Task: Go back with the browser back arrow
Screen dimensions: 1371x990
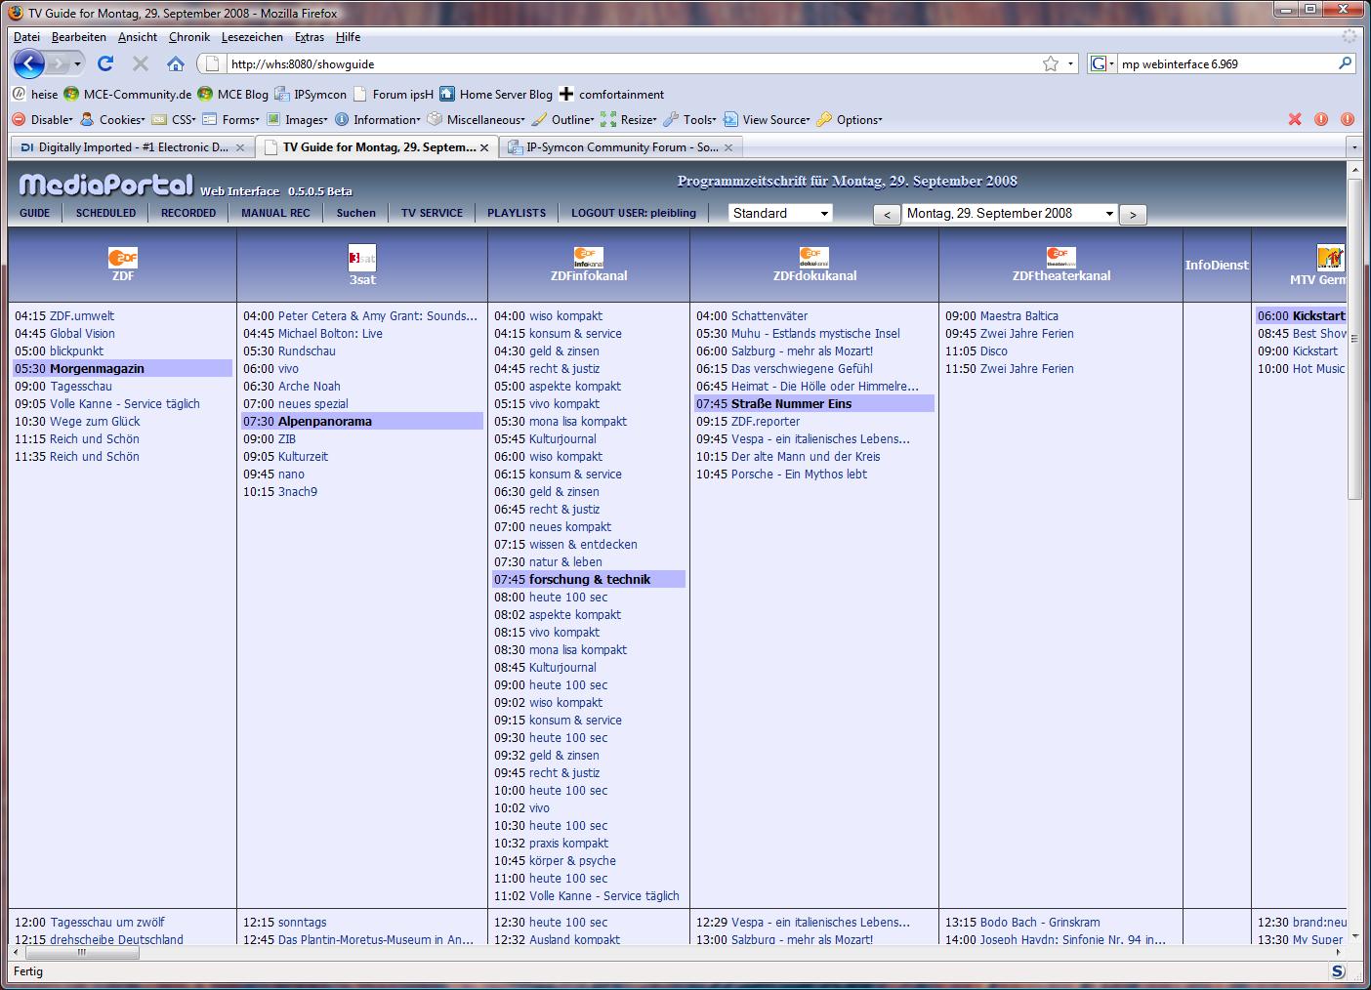Action: pyautogui.click(x=29, y=63)
